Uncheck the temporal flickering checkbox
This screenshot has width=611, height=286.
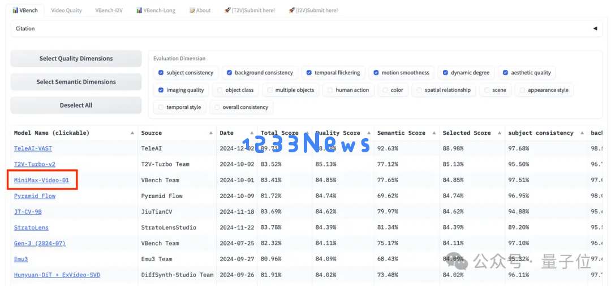[x=309, y=73]
